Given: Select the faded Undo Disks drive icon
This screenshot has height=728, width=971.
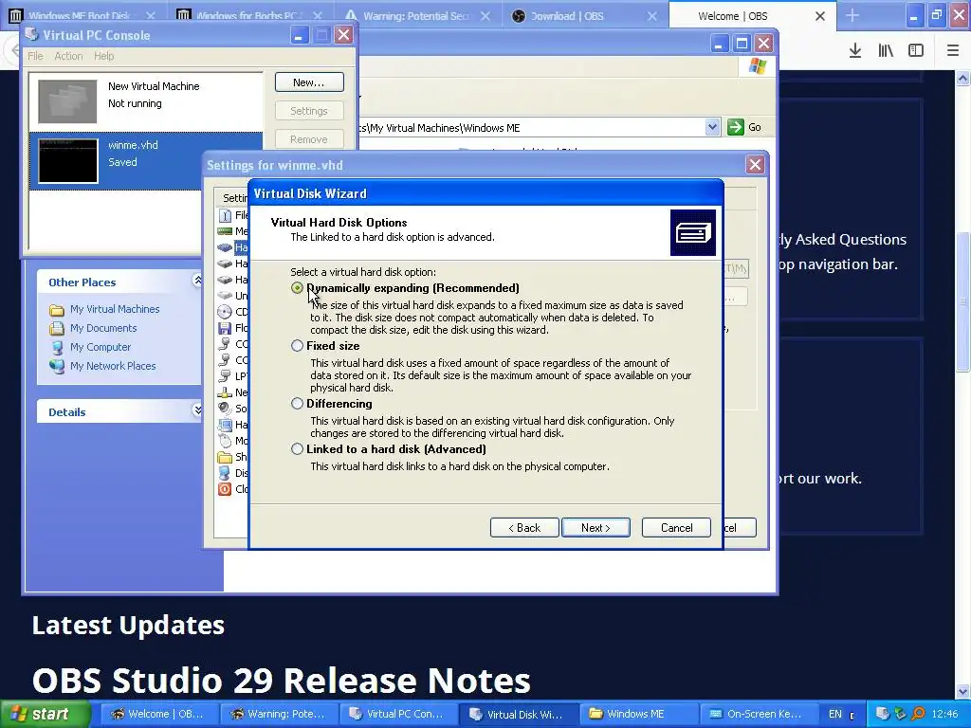Looking at the screenshot, I should coord(225,296).
